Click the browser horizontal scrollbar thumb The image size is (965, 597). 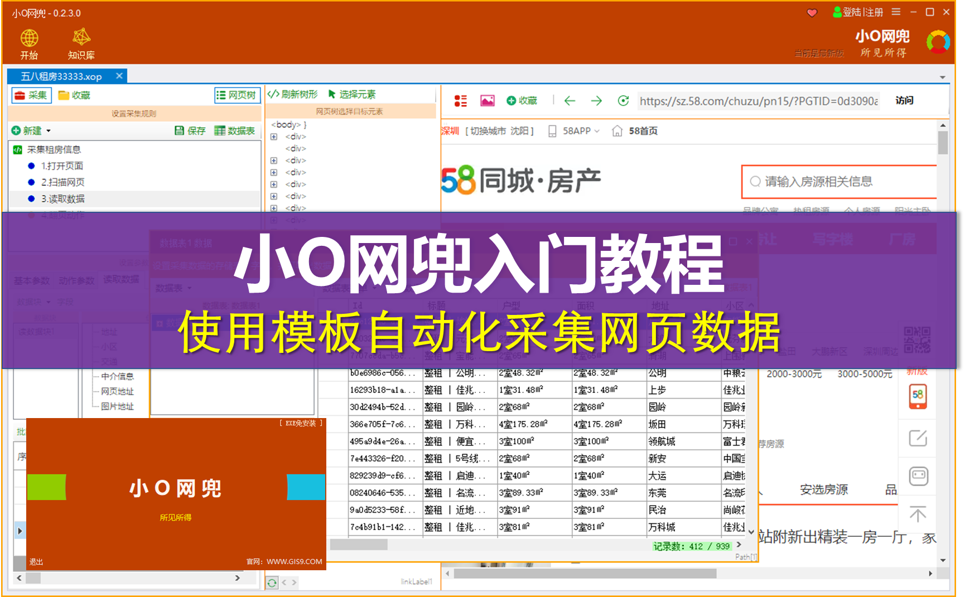pos(585,573)
